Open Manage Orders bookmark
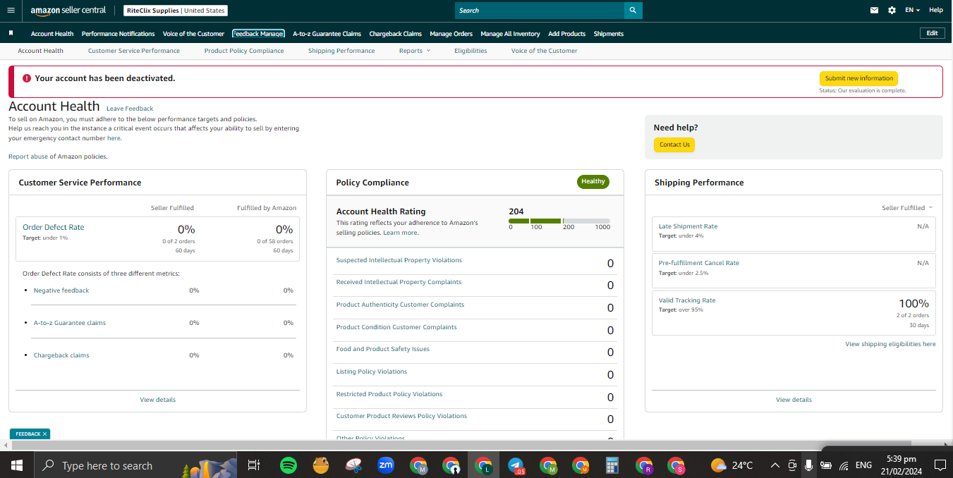This screenshot has width=953, height=478. pos(451,34)
